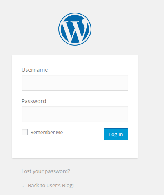Return to the blog via the link under the form
The height and width of the screenshot is (195, 164).
point(48,186)
